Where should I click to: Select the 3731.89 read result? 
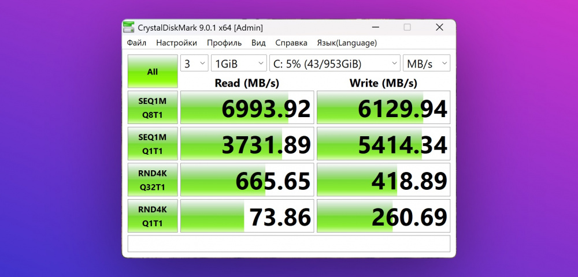point(247,144)
